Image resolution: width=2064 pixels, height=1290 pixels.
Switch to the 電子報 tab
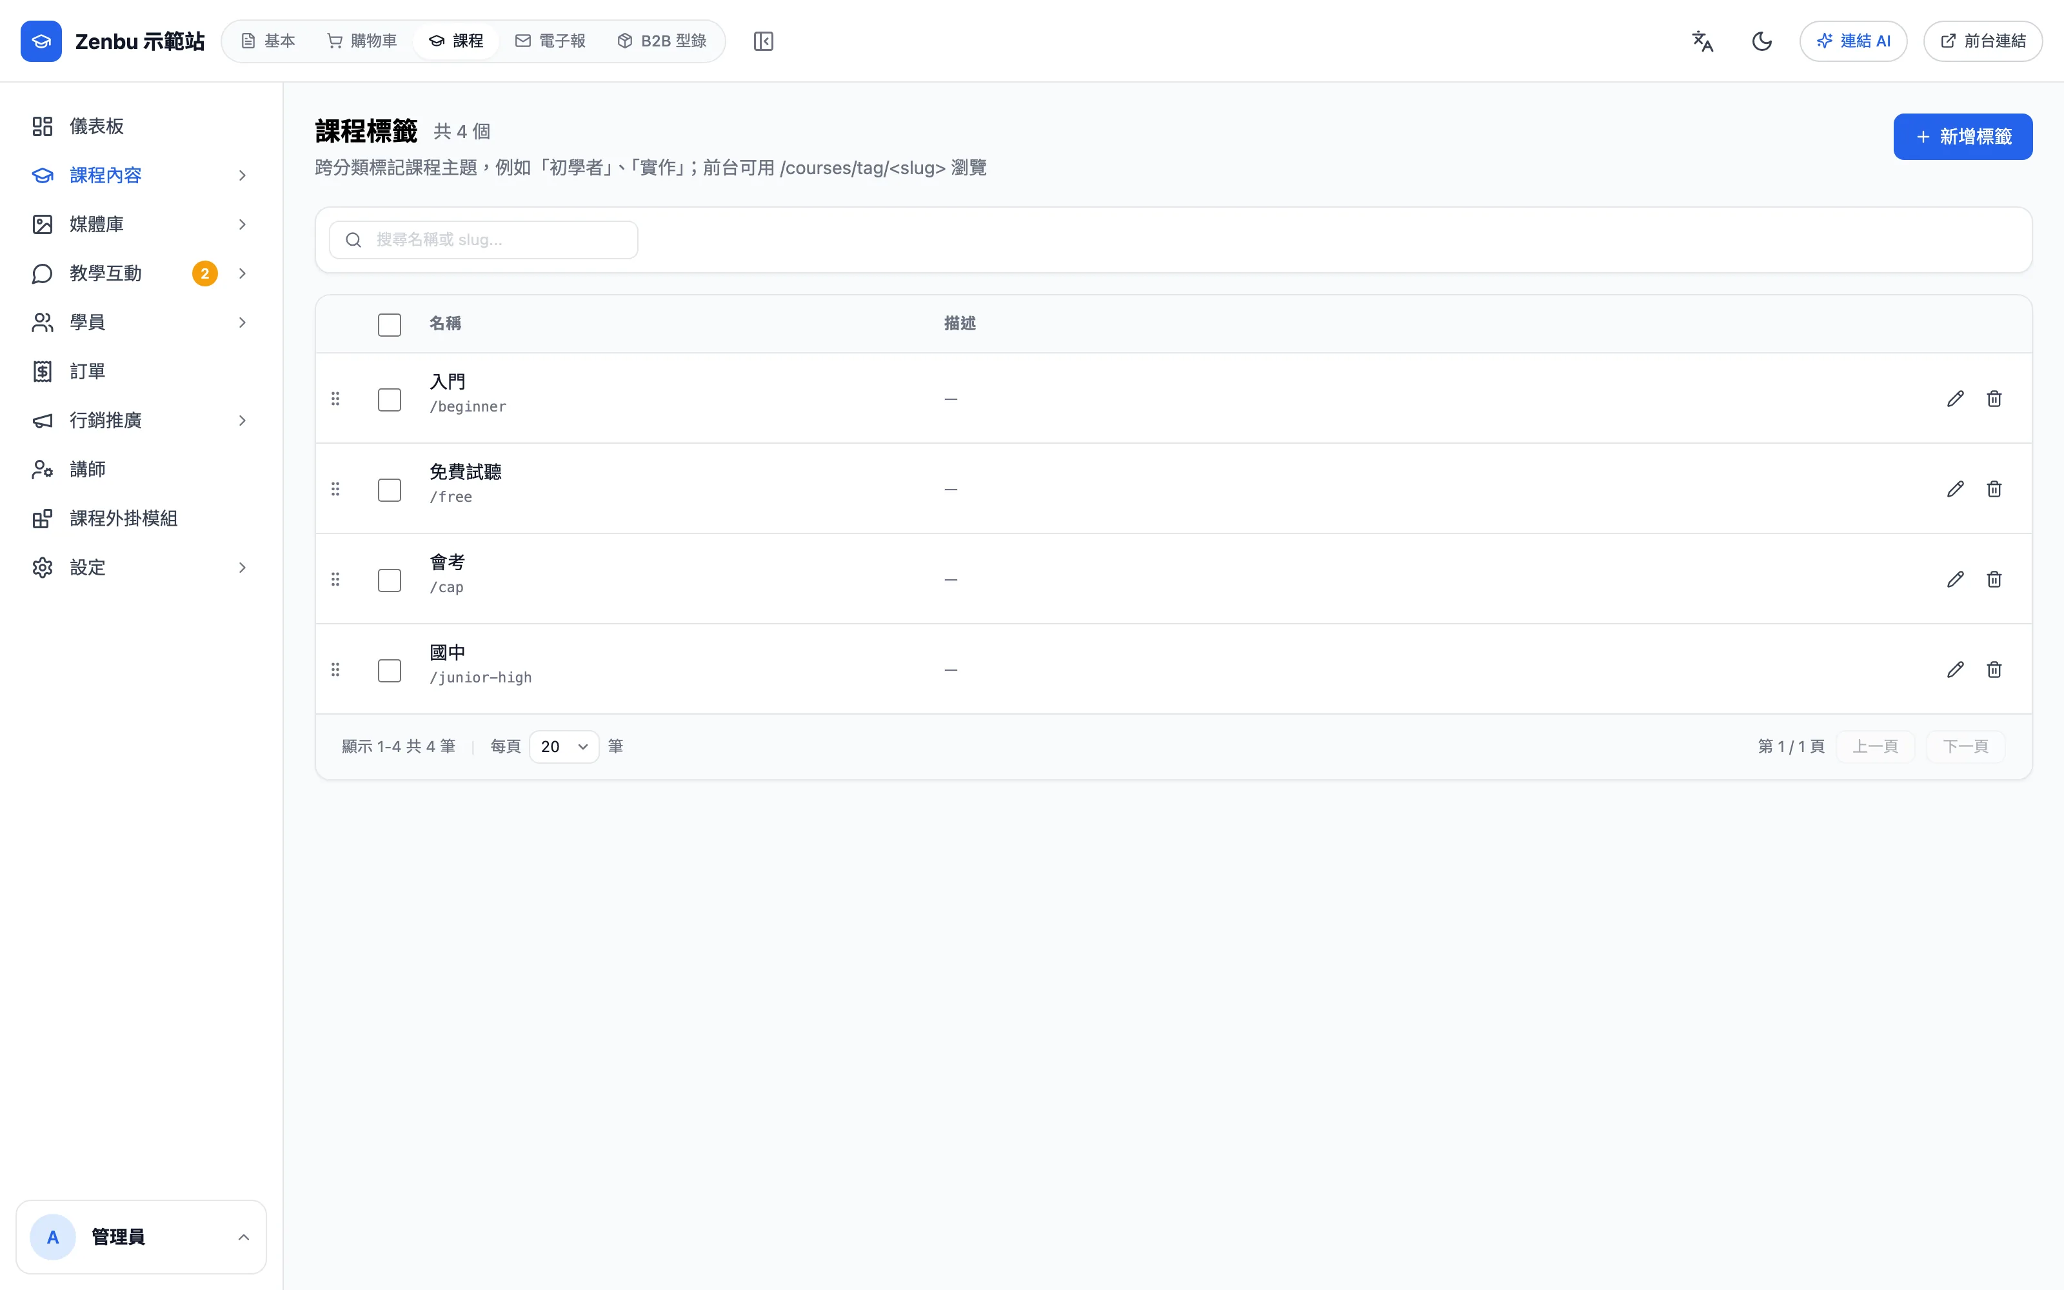550,41
